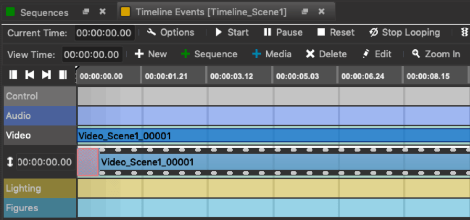Jump to previous marker arrow icon
Screen dimensions: 470x220
point(30,75)
